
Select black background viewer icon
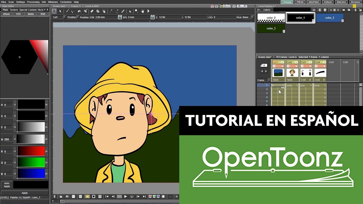pos(94,196)
